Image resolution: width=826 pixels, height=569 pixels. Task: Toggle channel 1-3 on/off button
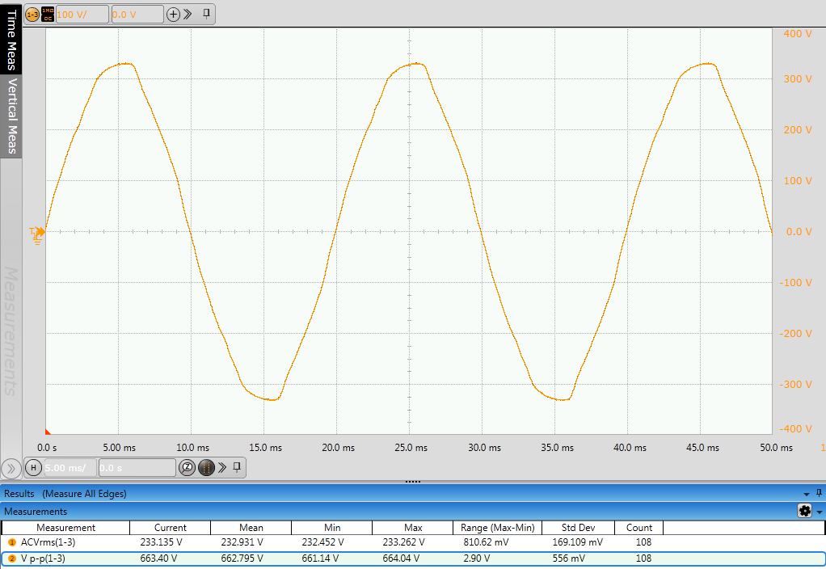coord(32,15)
